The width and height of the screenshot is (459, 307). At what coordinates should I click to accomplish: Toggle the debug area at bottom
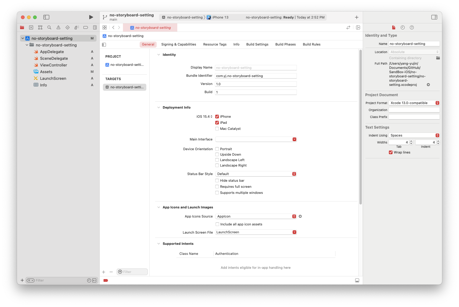click(357, 281)
